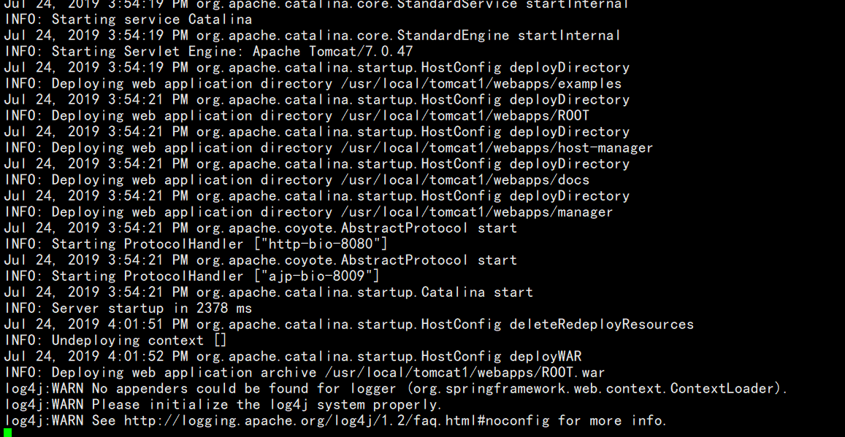Click the webapps/docs directory path

coord(465,179)
